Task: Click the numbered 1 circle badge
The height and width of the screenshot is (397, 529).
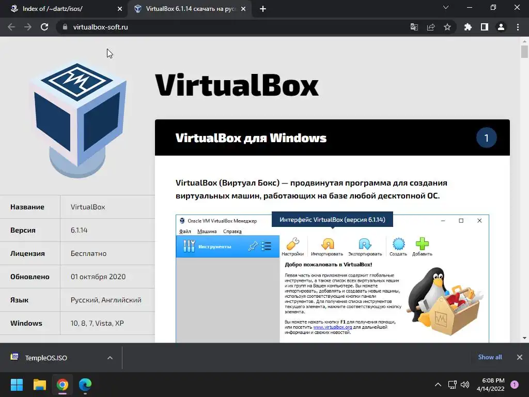Action: point(487,138)
